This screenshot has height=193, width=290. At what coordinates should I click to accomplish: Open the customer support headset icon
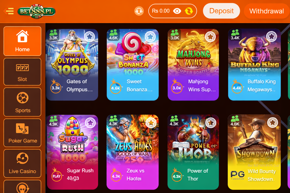[139, 11]
